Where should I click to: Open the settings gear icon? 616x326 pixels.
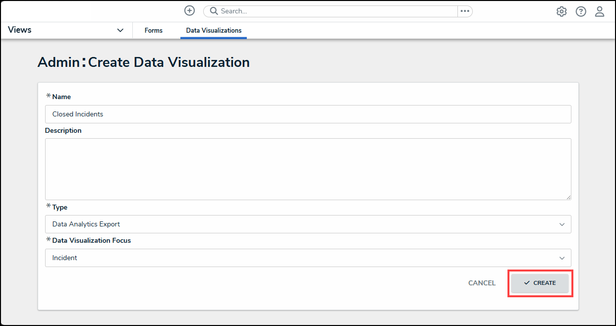tap(561, 12)
